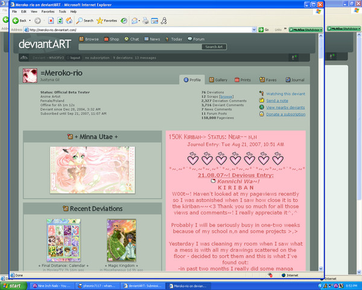The height and width of the screenshot is (290, 362).
Task: Switch to the Journal tab
Action: [x=295, y=80]
